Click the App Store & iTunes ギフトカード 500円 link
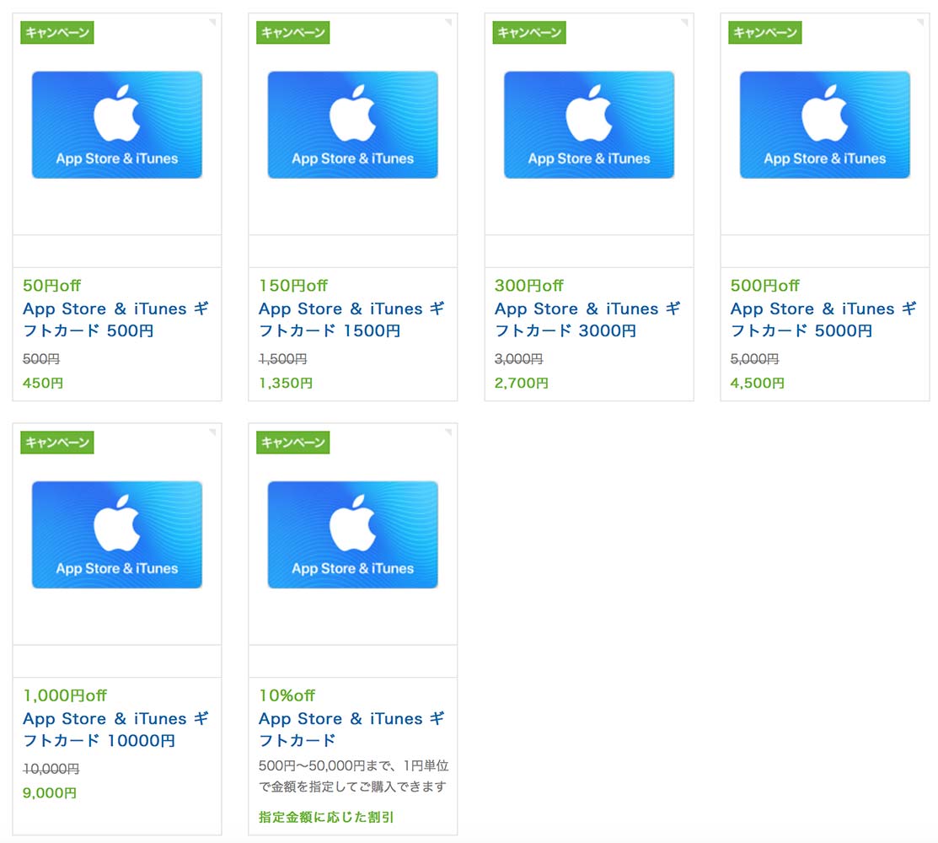This screenshot has height=843, width=938. point(115,319)
